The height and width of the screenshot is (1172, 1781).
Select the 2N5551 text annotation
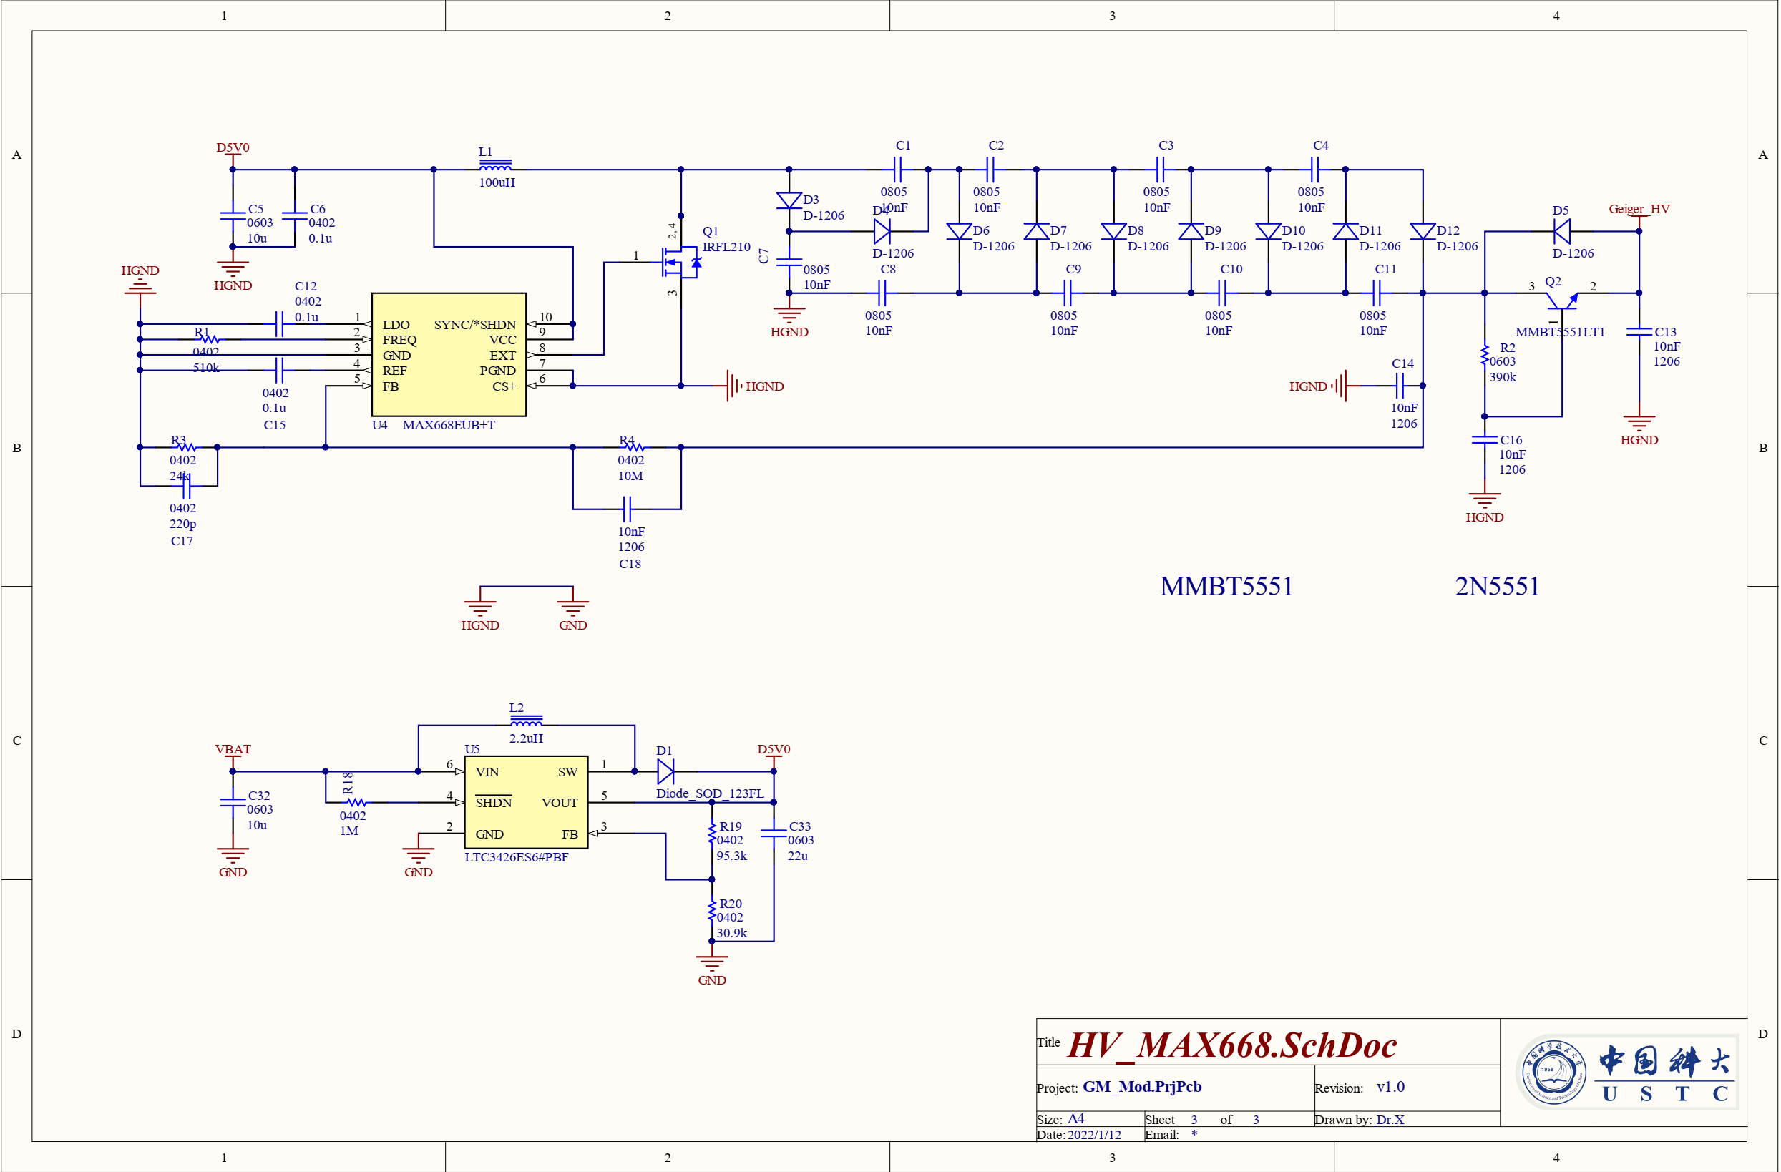(1497, 586)
